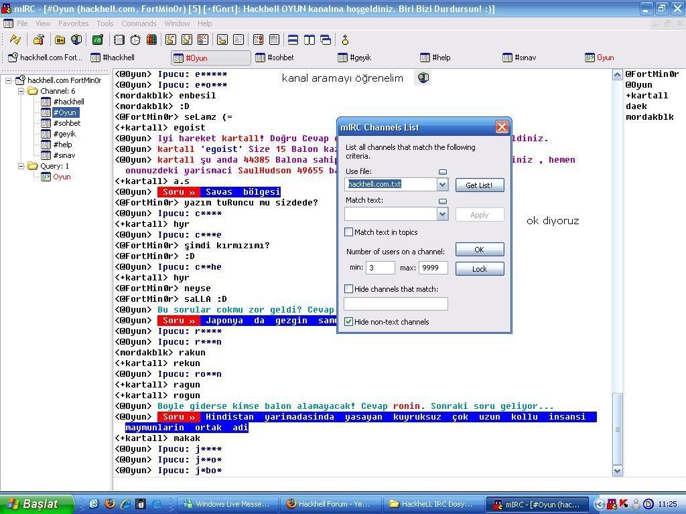The height and width of the screenshot is (514, 686).
Task: Open the Timer clock icon
Action: pyautogui.click(x=135, y=39)
